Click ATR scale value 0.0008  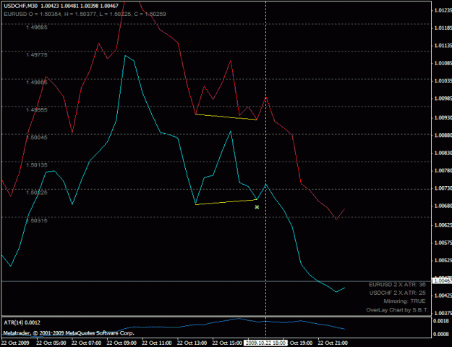click(442, 334)
